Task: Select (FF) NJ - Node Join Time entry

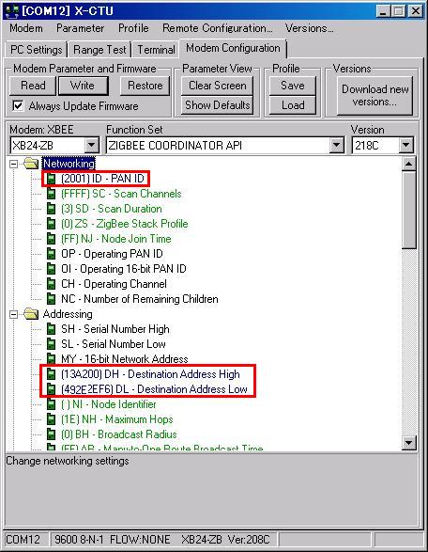Action: tap(116, 239)
